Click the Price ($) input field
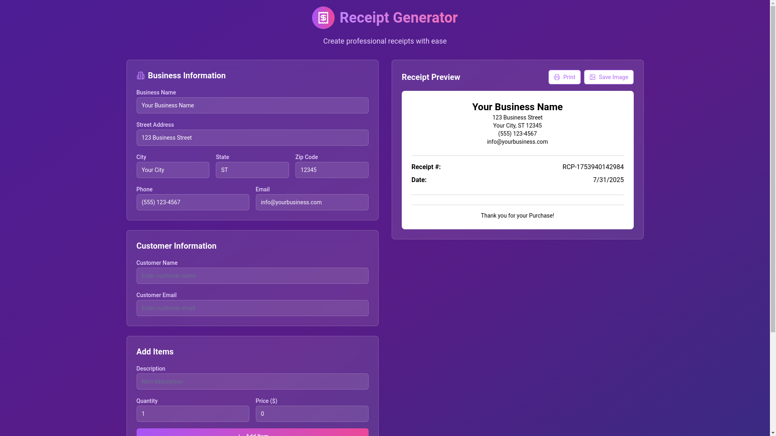The width and height of the screenshot is (776, 436). 312,414
